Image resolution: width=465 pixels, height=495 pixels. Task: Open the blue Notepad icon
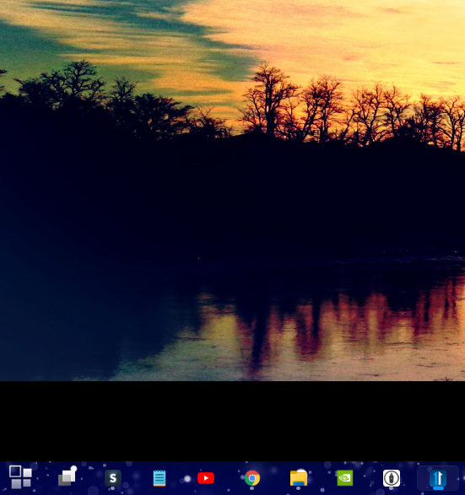(x=160, y=478)
